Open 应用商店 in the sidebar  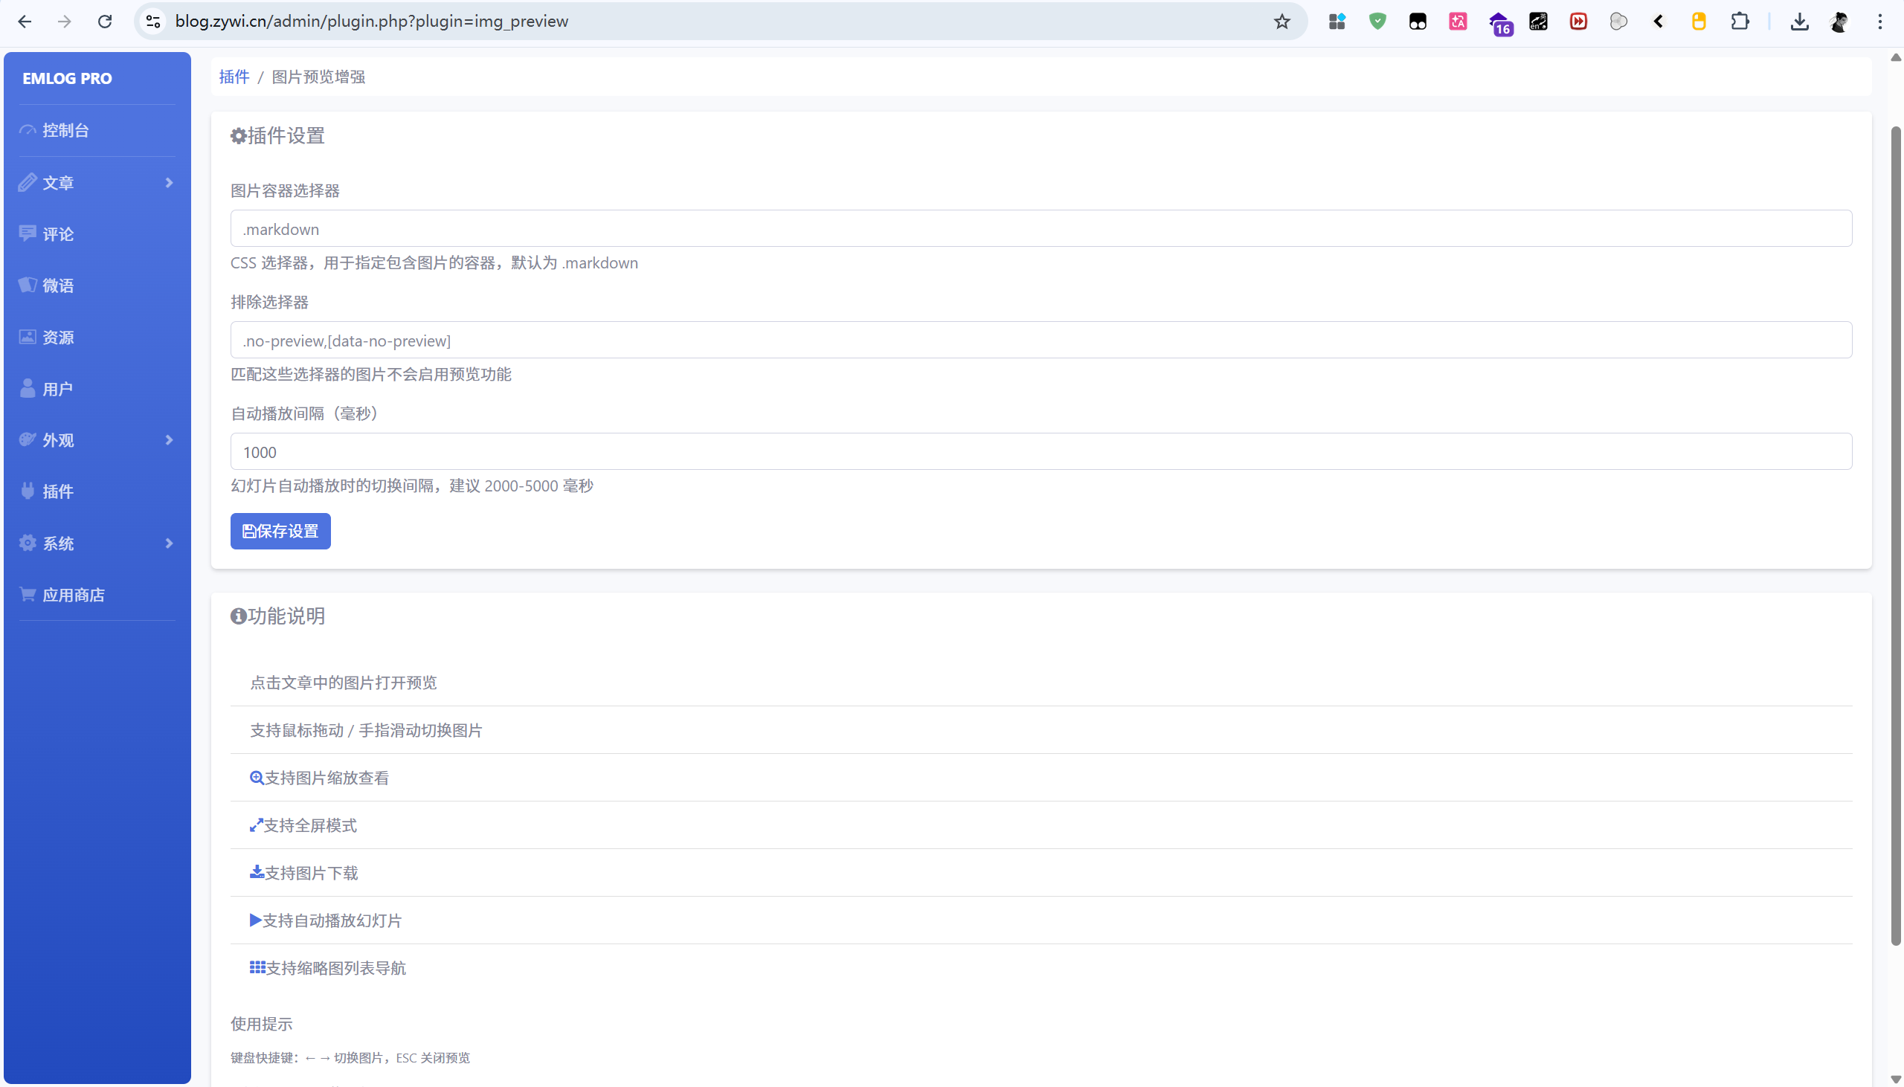pos(97,595)
